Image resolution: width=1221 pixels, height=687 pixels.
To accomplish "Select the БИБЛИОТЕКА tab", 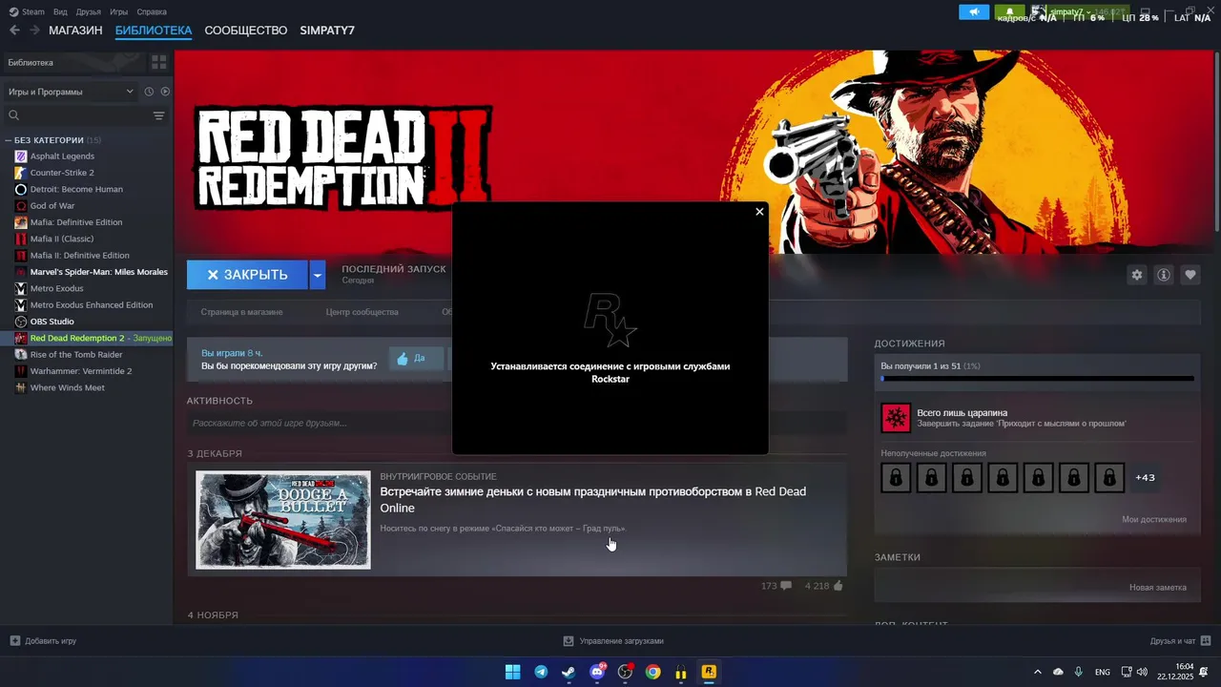I will coord(154,31).
